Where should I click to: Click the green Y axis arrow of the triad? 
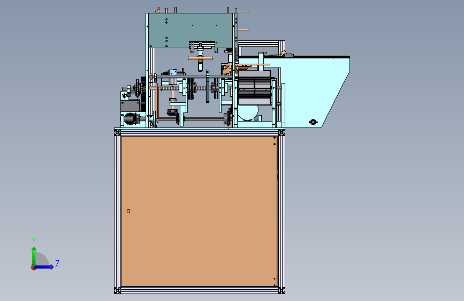tap(34, 256)
